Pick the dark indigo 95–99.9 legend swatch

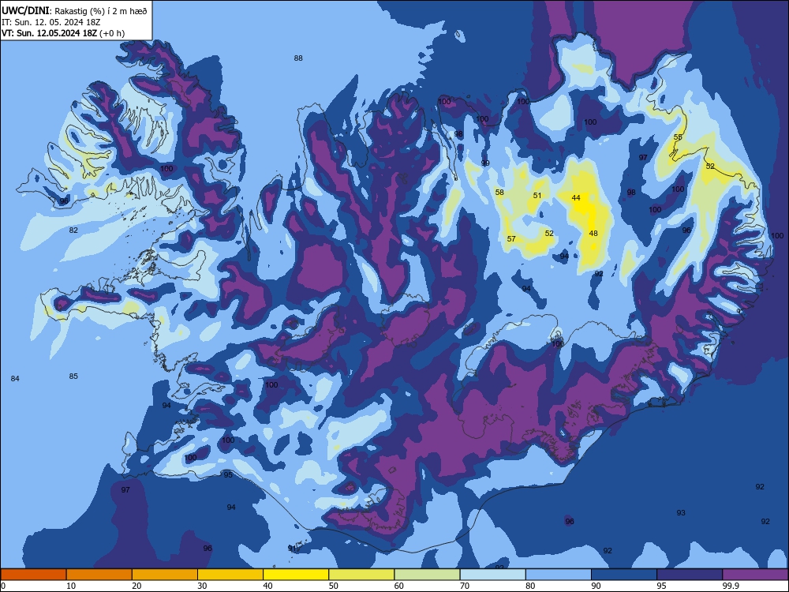coord(690,575)
